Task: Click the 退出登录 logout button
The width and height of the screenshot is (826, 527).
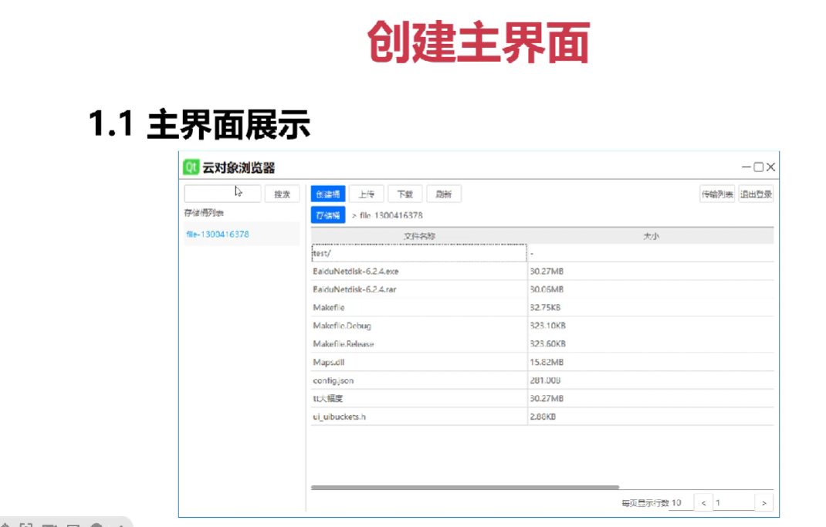Action: (x=756, y=194)
